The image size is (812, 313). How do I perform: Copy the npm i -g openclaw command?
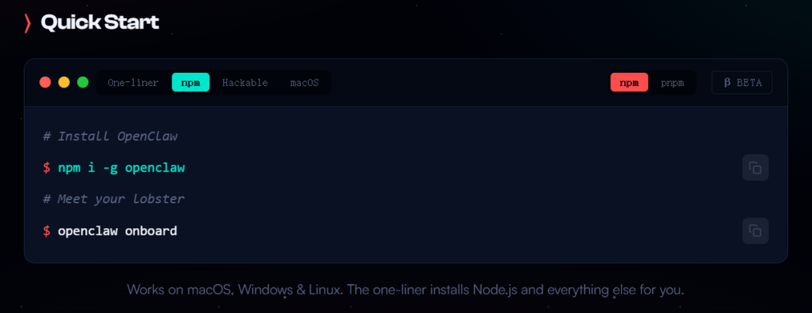click(x=755, y=168)
